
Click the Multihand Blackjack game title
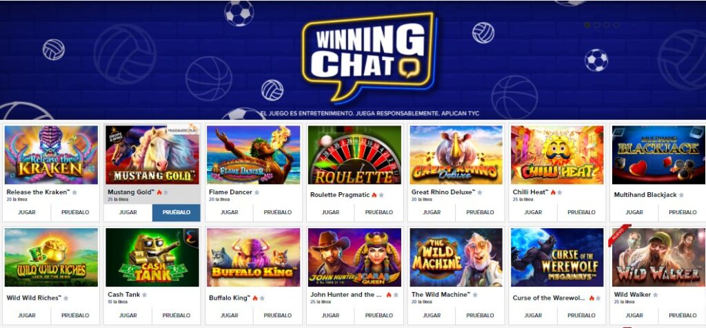pyautogui.click(x=645, y=195)
